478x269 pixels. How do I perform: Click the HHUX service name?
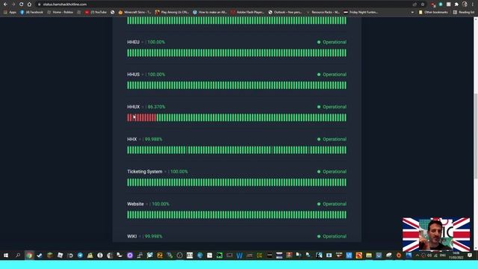tap(133, 107)
